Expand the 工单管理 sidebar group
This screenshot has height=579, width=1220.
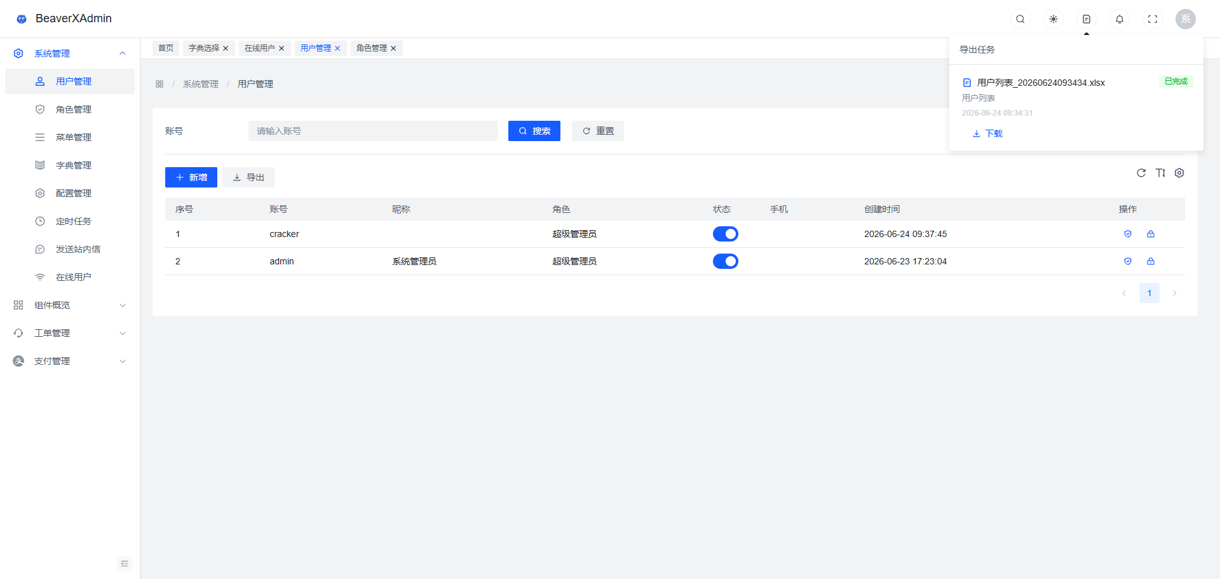pos(70,333)
